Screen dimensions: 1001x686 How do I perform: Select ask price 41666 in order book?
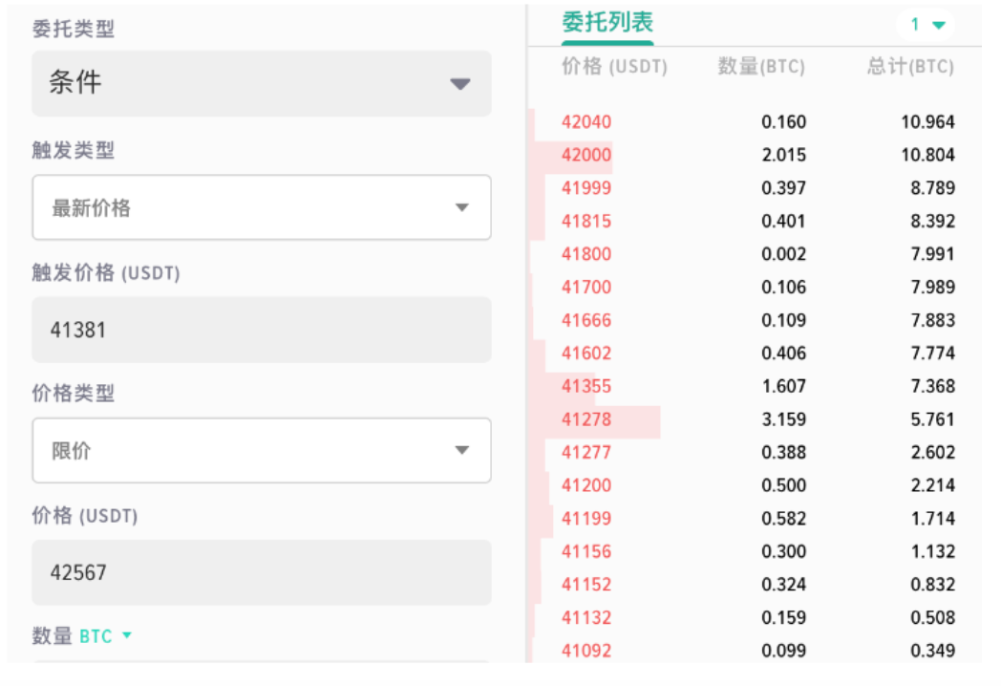586,321
